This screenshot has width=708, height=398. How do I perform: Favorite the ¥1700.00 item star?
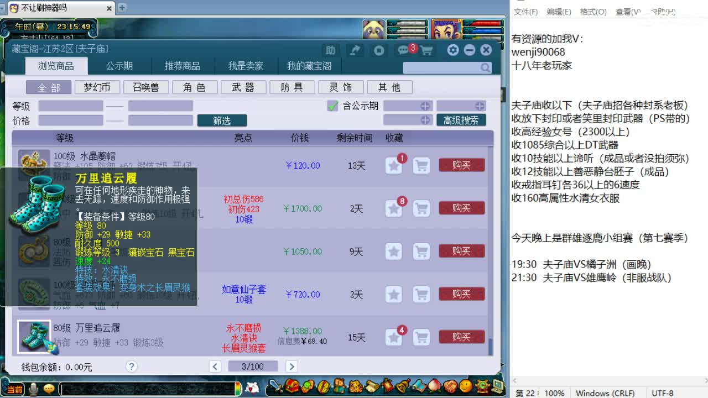pyautogui.click(x=394, y=208)
